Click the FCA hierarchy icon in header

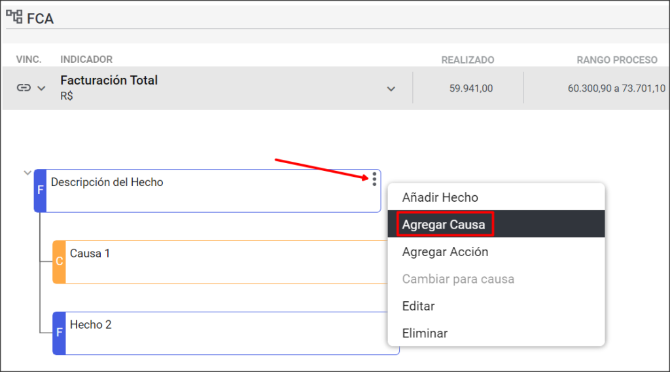pos(14,16)
